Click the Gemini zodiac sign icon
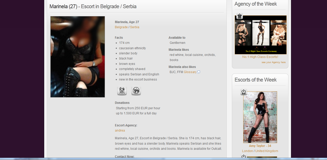Screen dimensions: 327x160 (122, 91)
